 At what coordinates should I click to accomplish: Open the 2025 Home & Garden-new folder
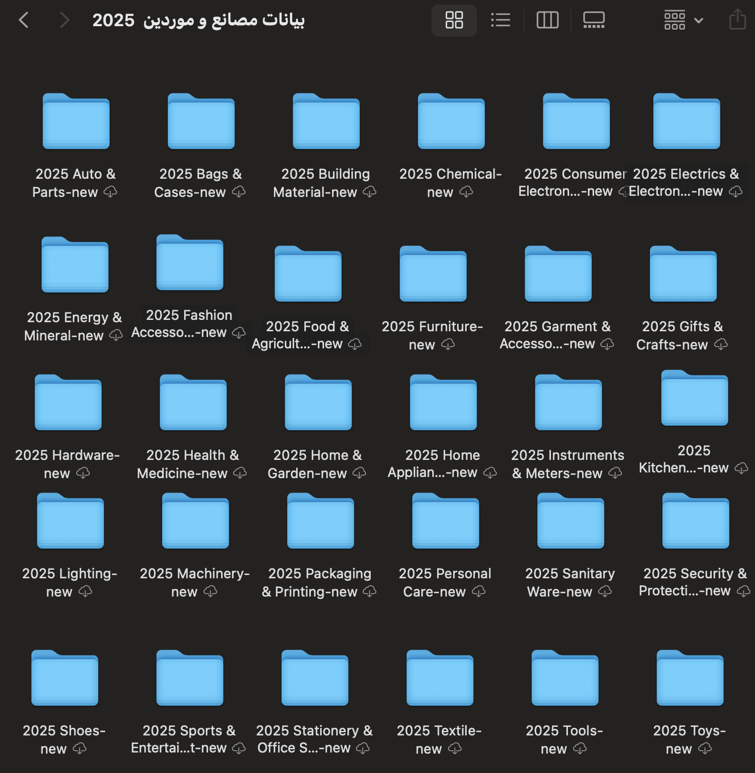pos(318,402)
